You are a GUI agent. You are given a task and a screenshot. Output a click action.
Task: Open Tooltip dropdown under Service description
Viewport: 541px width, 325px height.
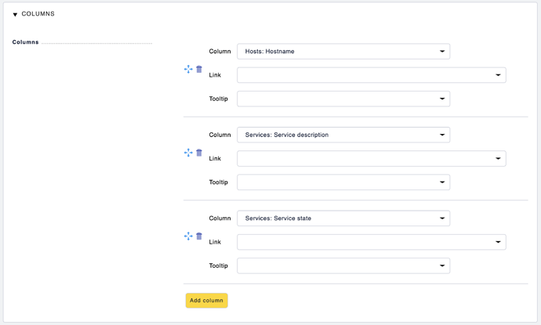click(343, 182)
